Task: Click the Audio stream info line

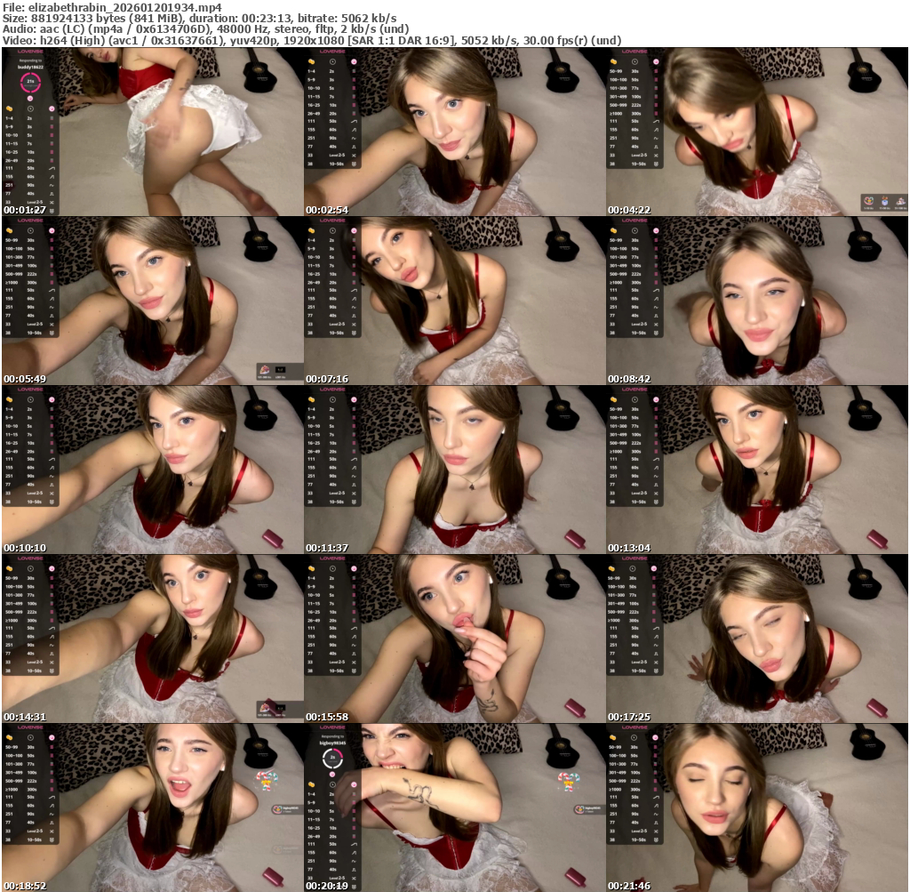Action: coord(206,28)
